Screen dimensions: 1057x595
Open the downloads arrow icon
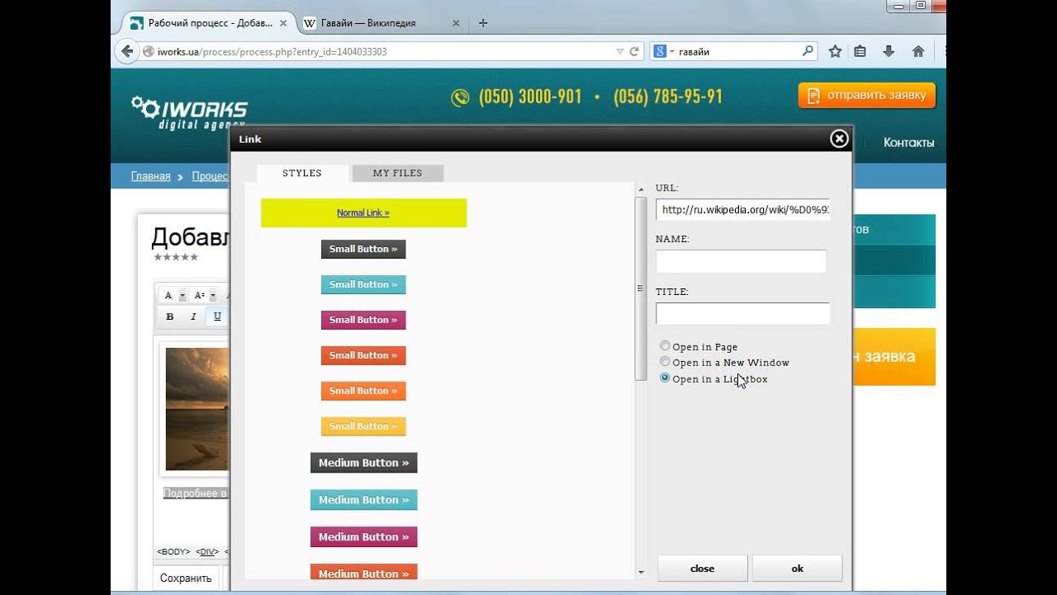pos(889,51)
